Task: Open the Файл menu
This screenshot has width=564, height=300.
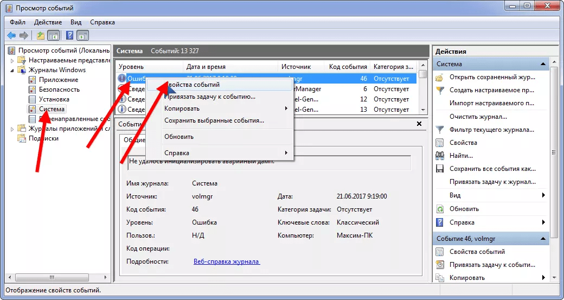Action: pyautogui.click(x=17, y=22)
